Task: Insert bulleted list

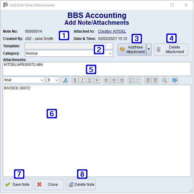Action: [x=131, y=80]
